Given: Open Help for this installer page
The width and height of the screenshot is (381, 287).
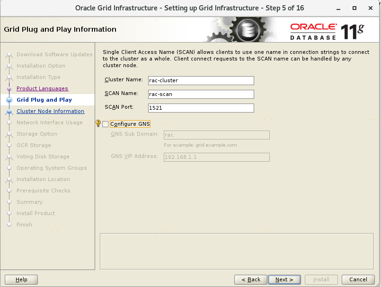Looking at the screenshot, I should point(21,279).
